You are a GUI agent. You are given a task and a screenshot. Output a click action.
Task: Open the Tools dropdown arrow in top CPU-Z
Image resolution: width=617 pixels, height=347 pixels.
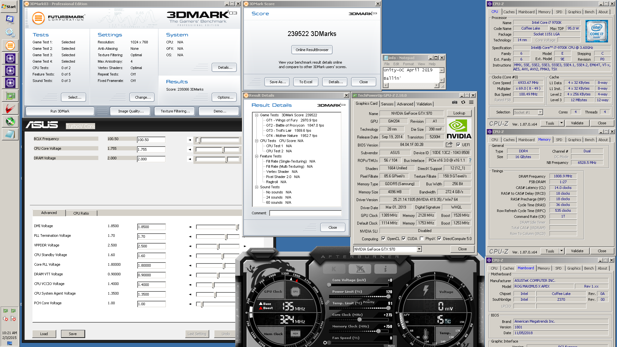point(561,123)
